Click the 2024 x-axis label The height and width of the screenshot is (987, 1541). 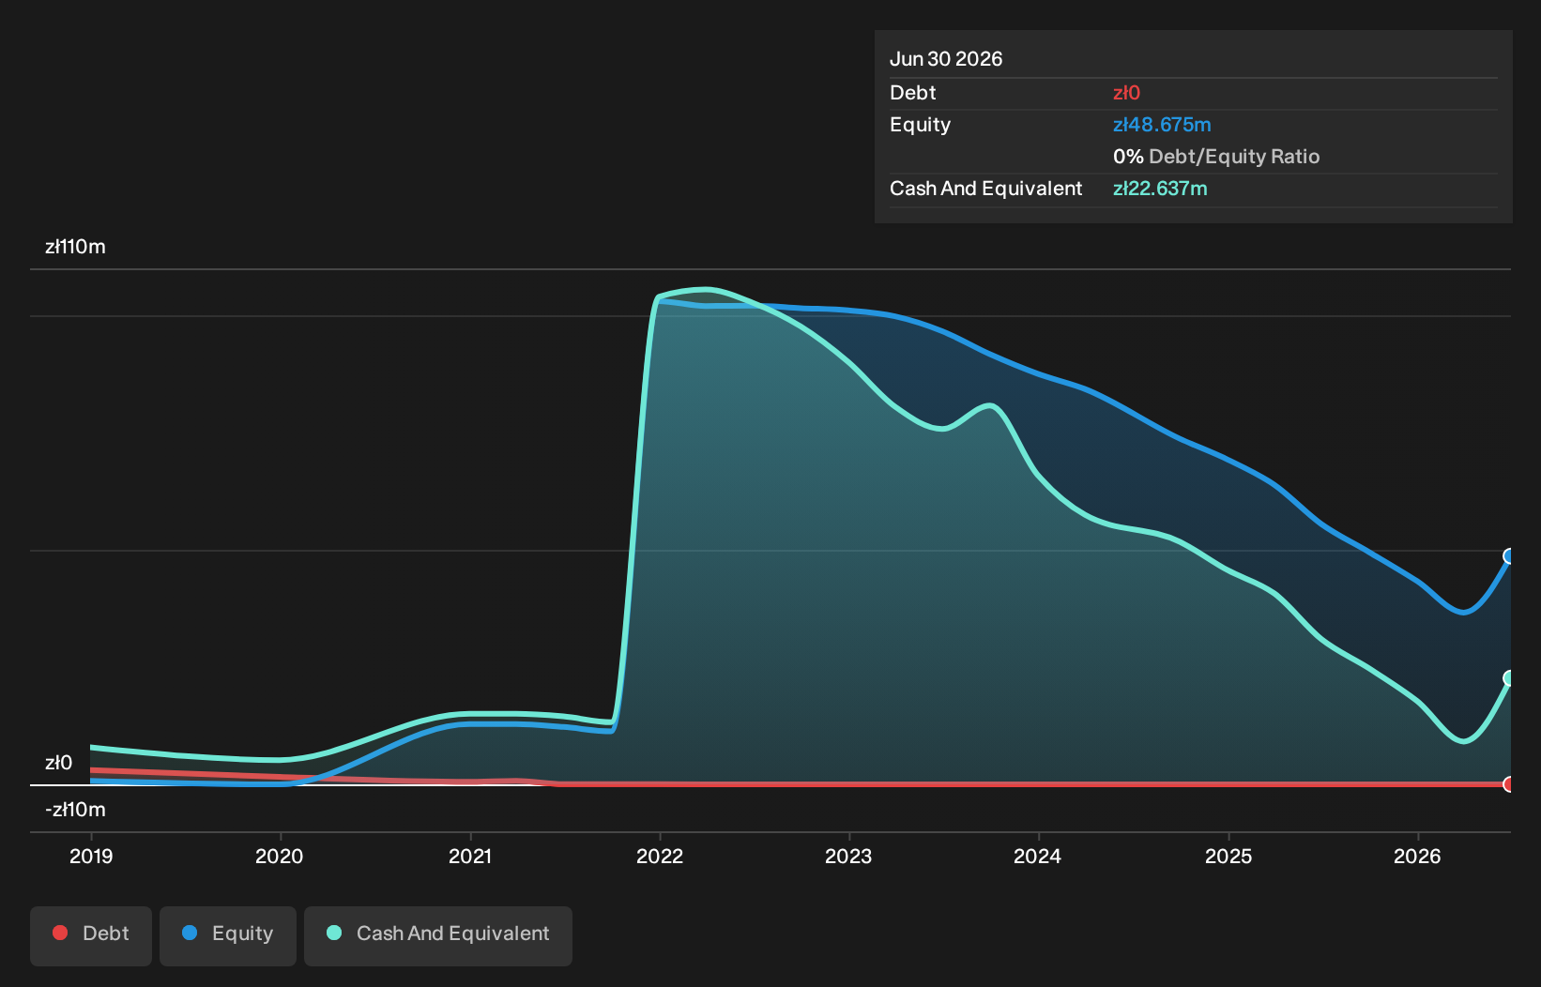tap(1038, 856)
